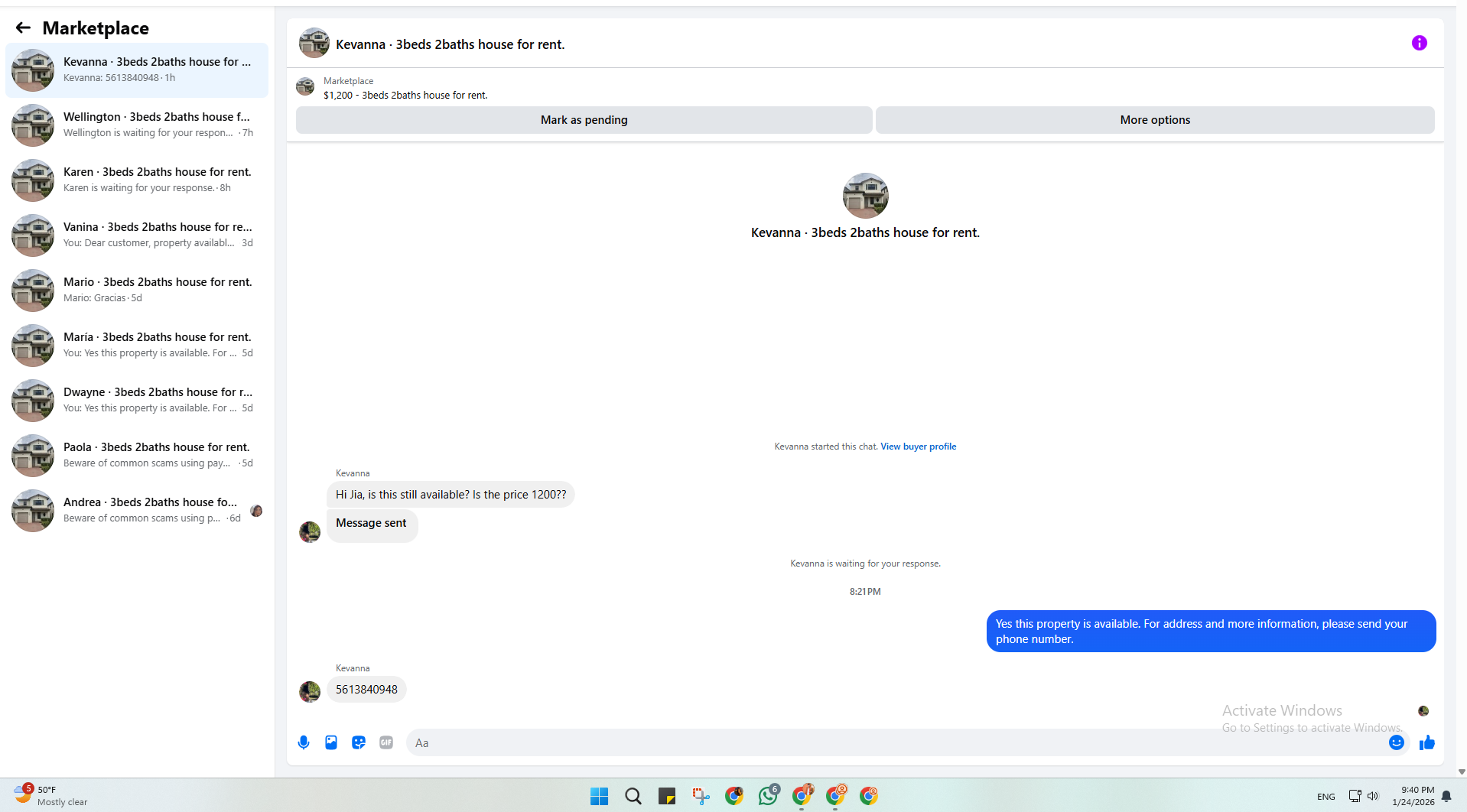Open the emoji picker in message box
This screenshot has height=812, width=1467.
(1396, 742)
